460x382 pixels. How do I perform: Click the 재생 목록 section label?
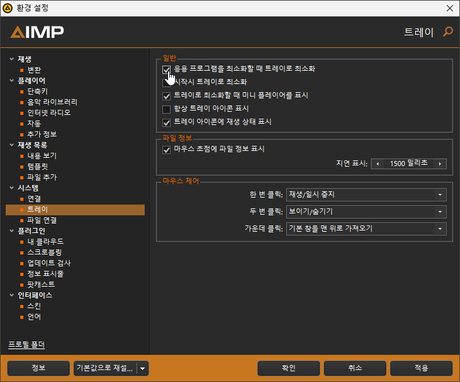point(33,145)
